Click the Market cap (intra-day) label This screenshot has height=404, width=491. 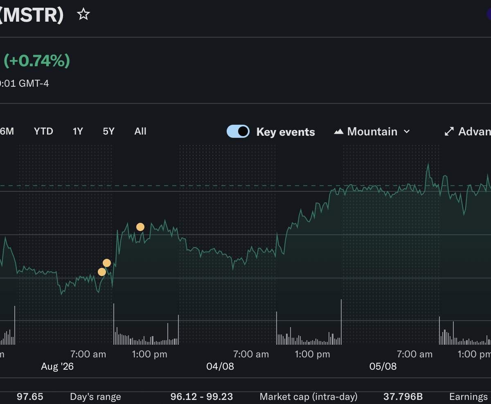click(309, 397)
